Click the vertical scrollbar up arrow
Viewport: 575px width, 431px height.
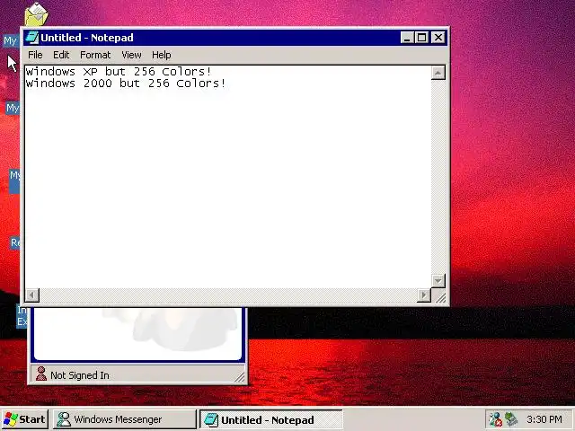[x=438, y=73]
